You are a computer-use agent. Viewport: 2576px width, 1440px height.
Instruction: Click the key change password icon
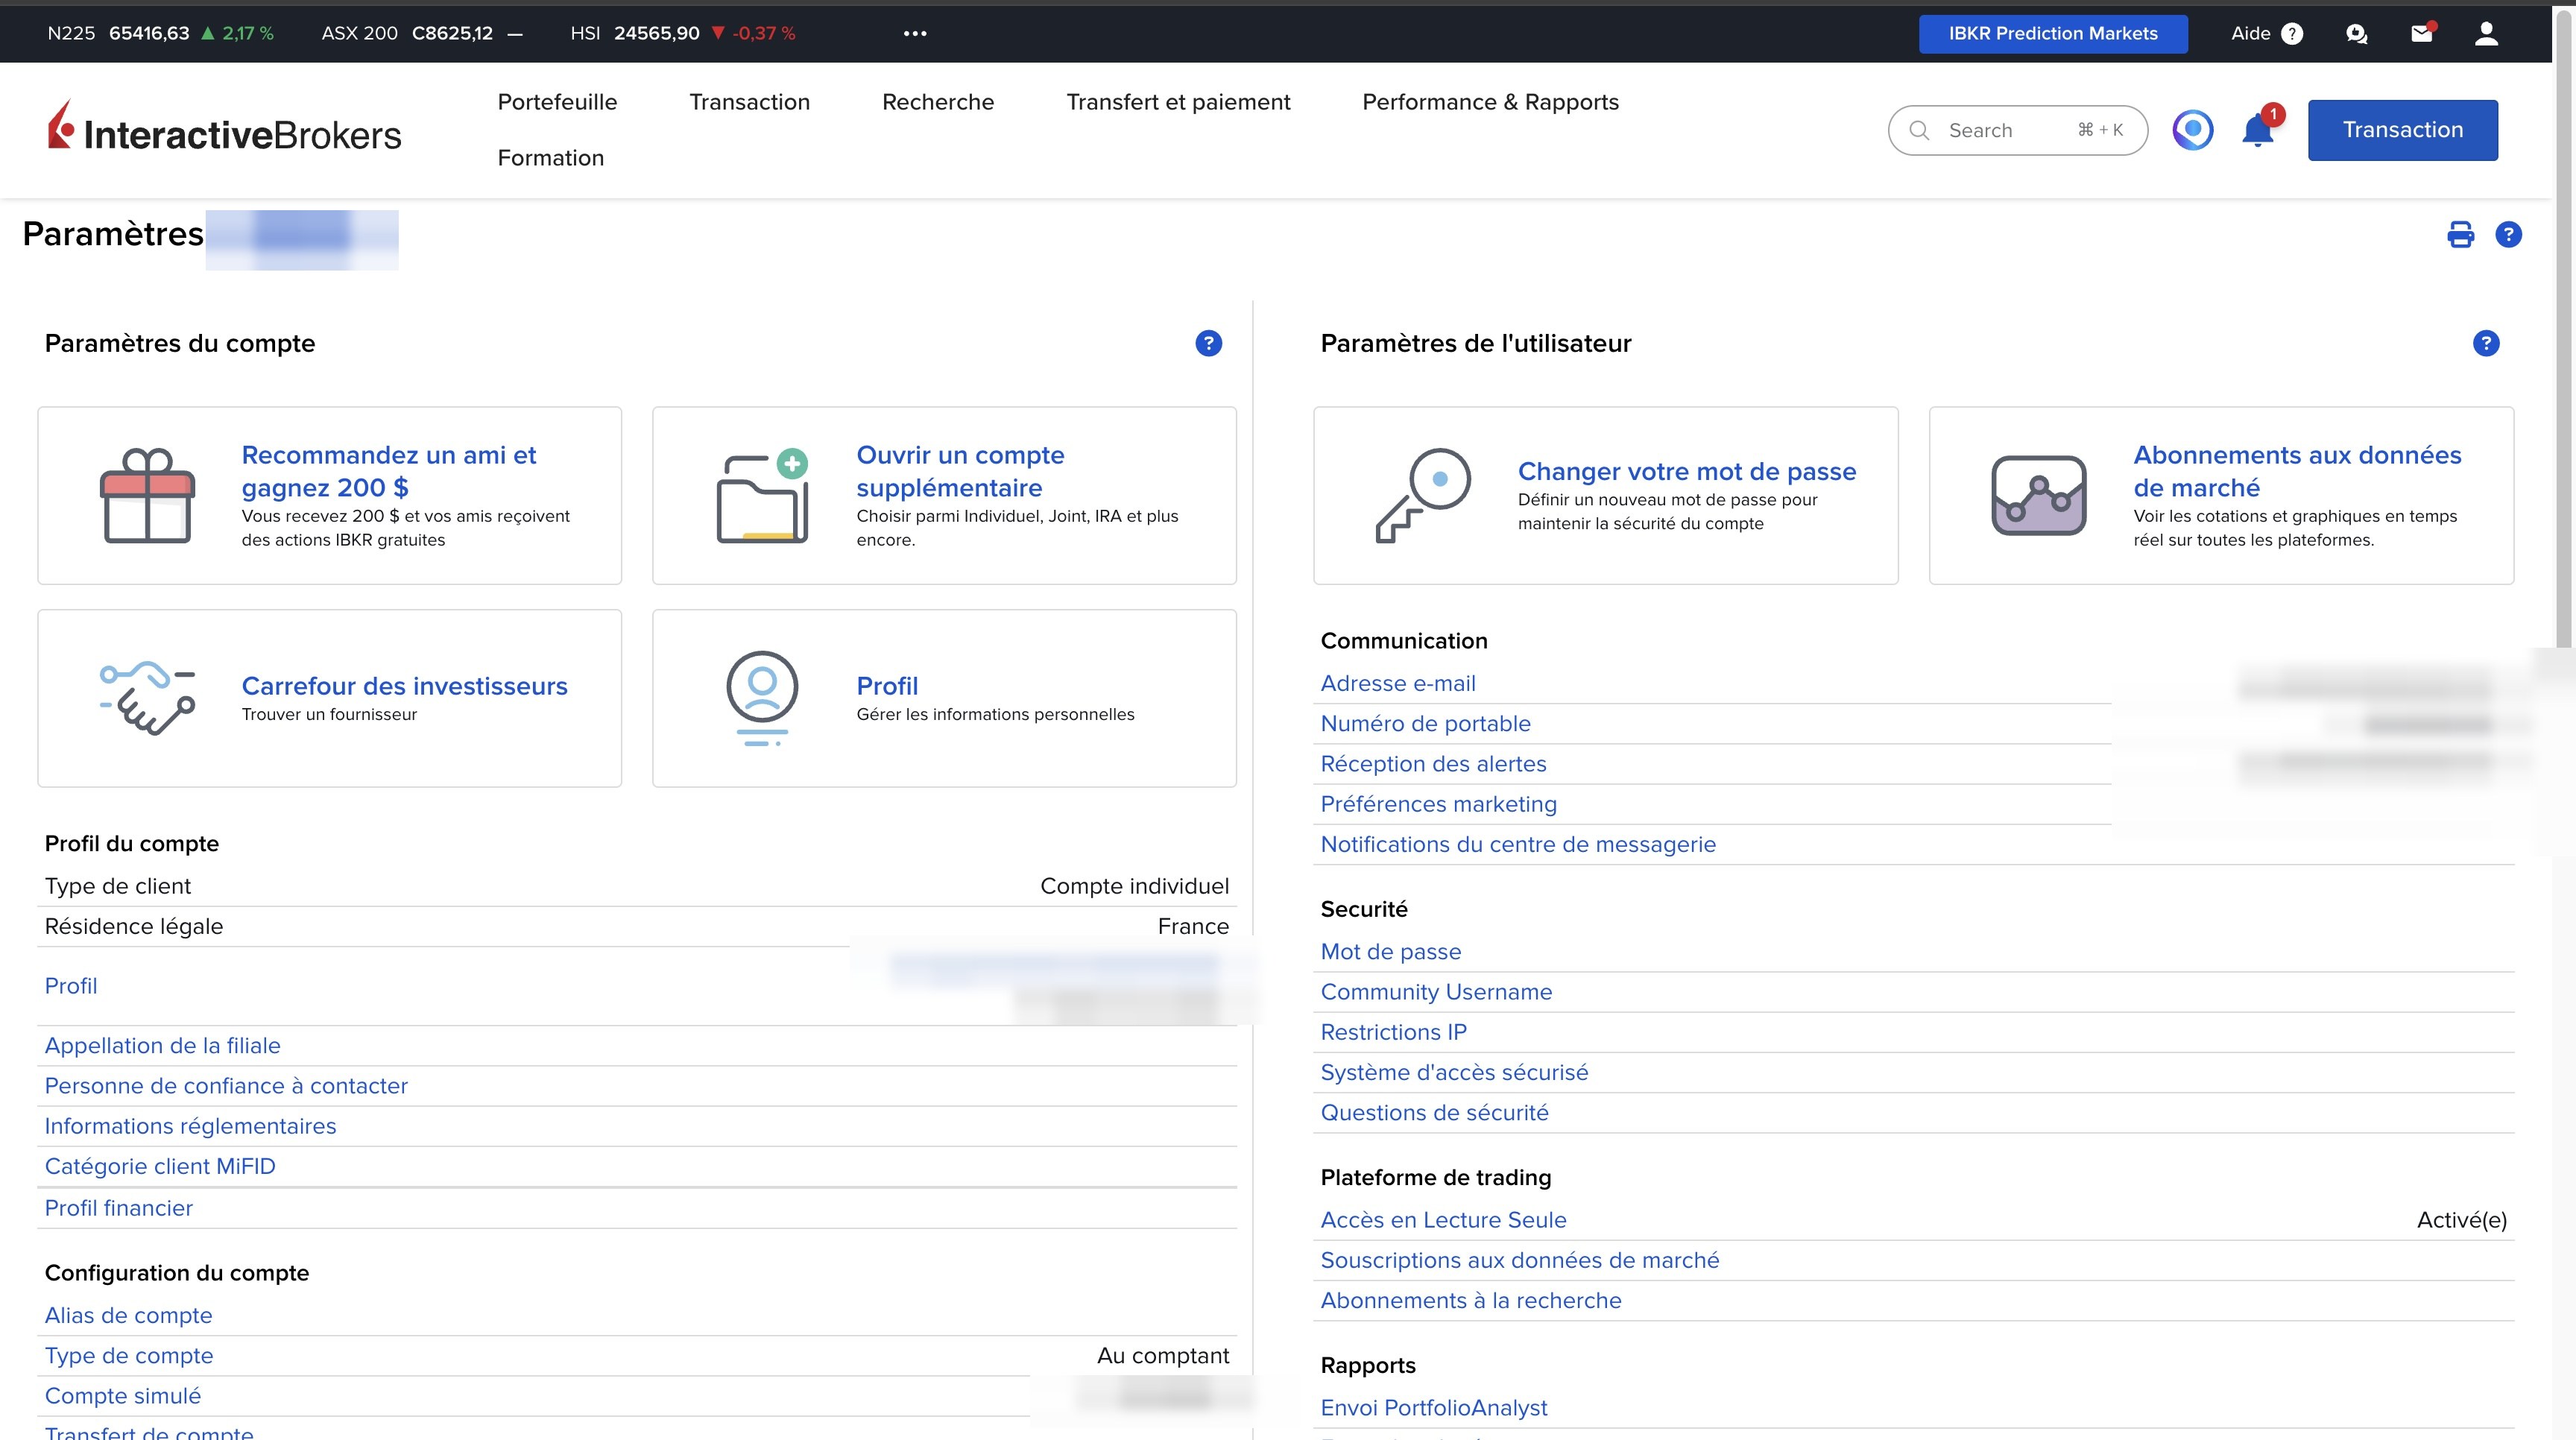coord(1423,496)
